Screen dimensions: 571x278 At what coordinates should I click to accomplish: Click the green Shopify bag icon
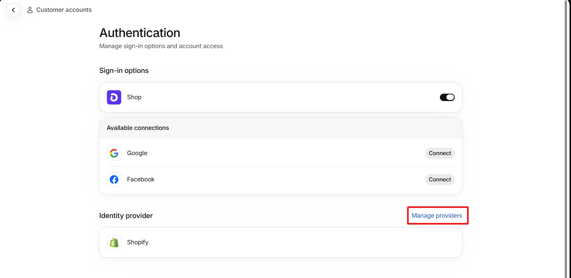[x=114, y=242]
